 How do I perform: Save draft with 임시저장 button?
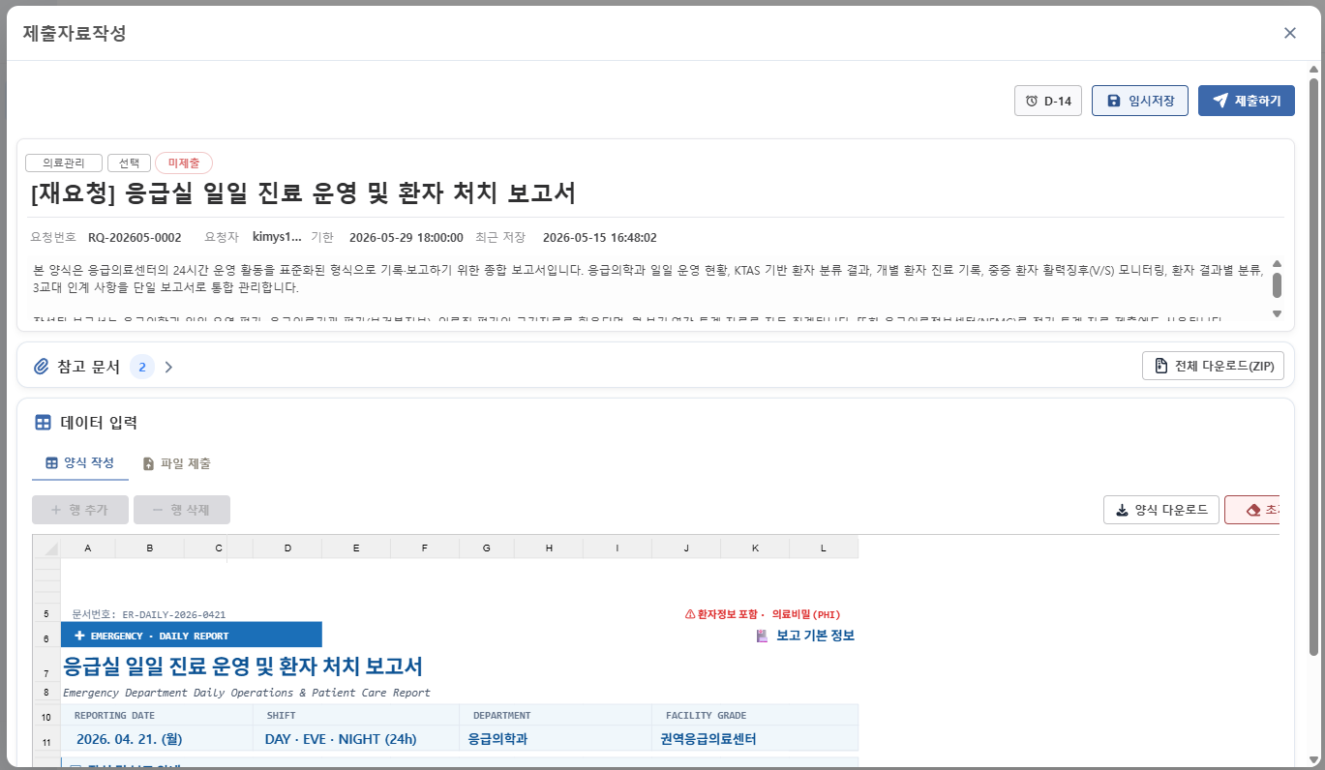1140,101
